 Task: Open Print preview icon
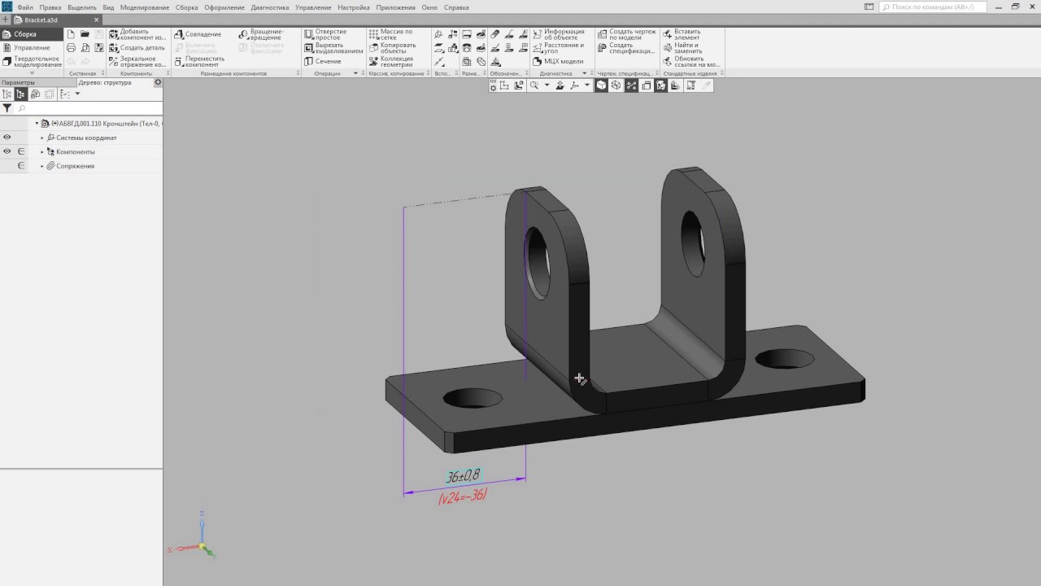coord(85,48)
